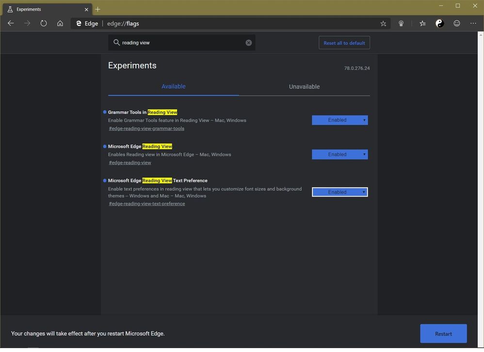Go back using the browser back arrow
The height and width of the screenshot is (352, 484).
(x=11, y=23)
